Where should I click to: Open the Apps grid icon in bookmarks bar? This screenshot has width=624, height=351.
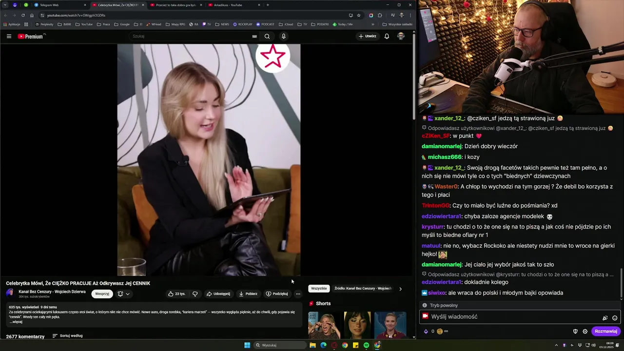click(26, 24)
